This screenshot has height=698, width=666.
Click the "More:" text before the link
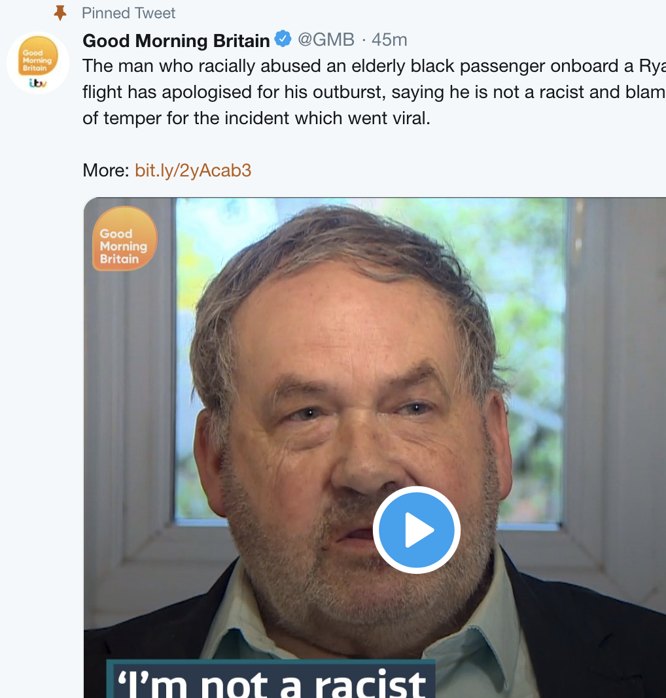[106, 171]
